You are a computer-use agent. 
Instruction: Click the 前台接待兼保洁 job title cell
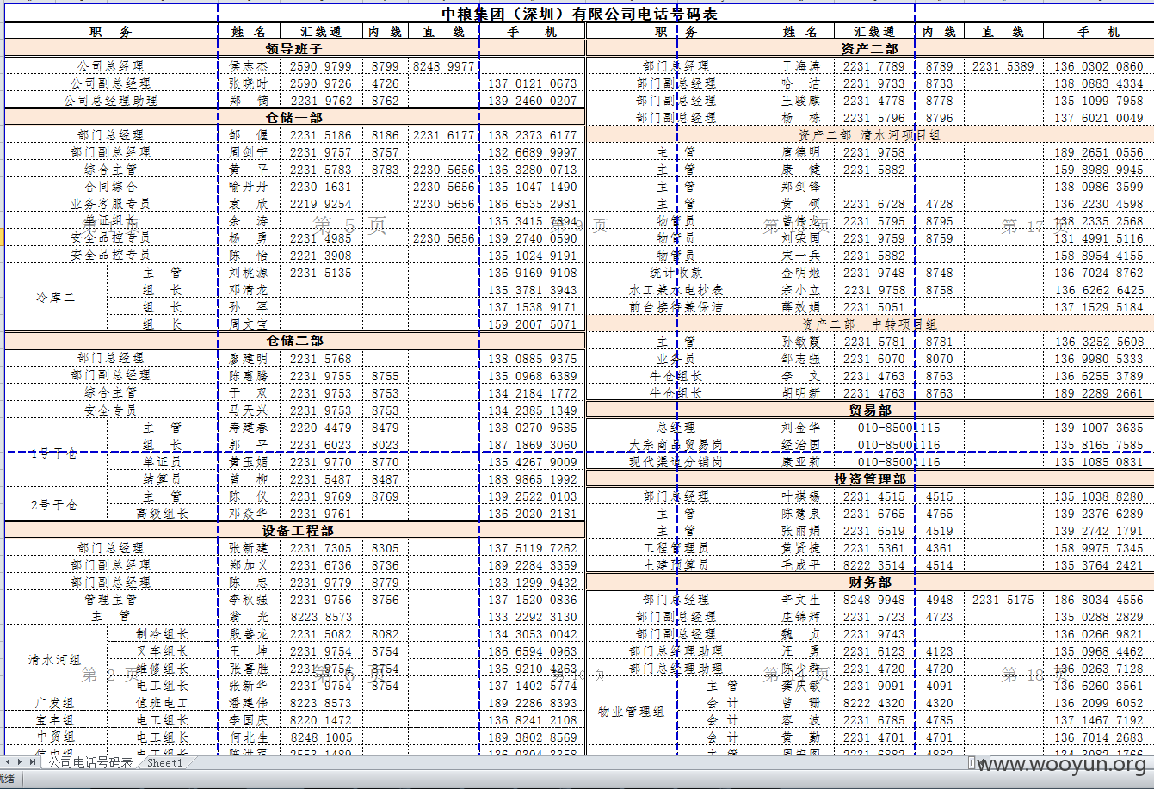click(677, 307)
